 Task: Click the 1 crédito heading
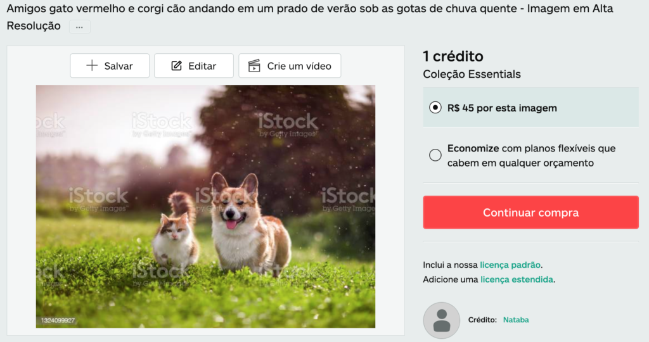[x=453, y=56]
